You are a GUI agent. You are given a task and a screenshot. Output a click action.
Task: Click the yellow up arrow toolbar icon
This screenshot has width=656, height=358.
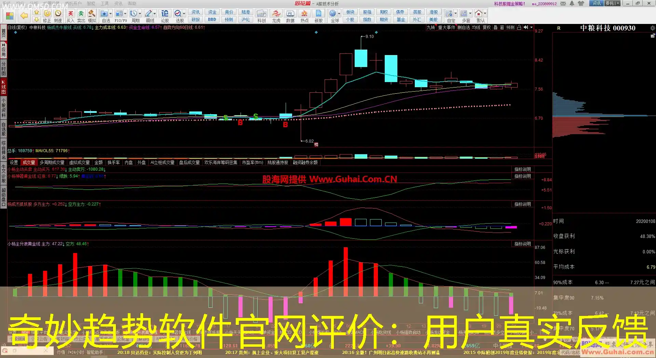point(37,12)
